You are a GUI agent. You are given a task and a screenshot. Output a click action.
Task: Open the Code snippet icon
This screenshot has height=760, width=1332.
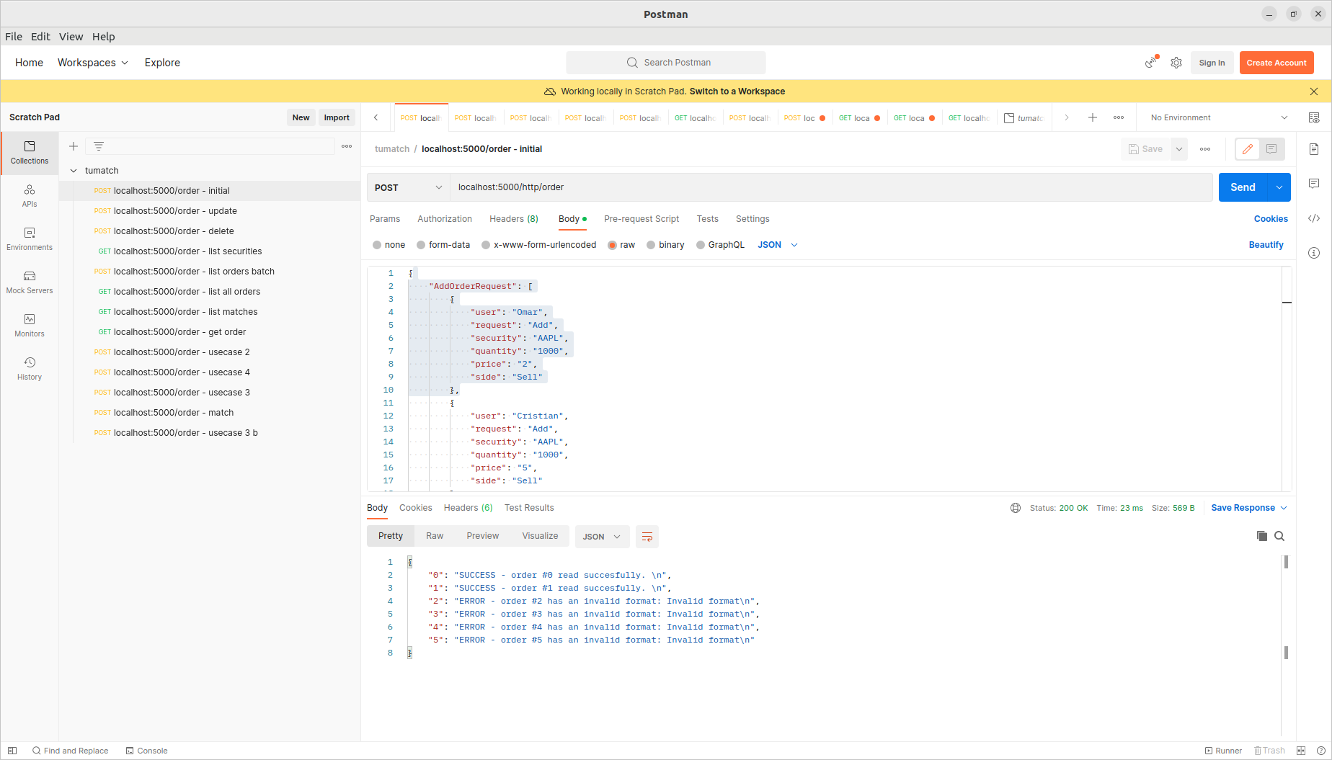click(1314, 218)
